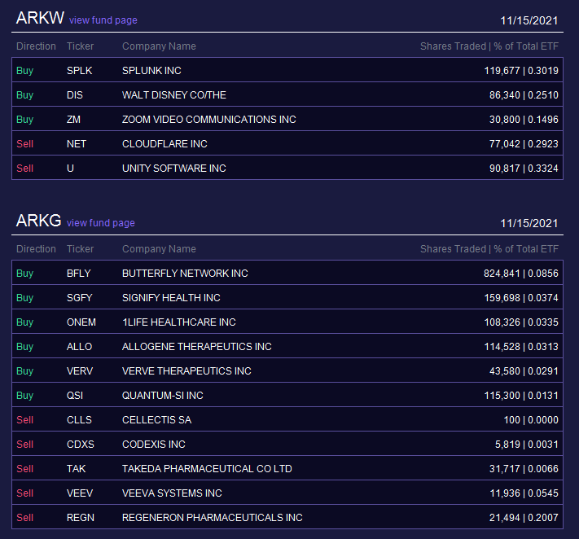Viewport: 579px width, 539px height.
Task: Click shares value 115,300 | 0.0131
Action: pyautogui.click(x=521, y=396)
